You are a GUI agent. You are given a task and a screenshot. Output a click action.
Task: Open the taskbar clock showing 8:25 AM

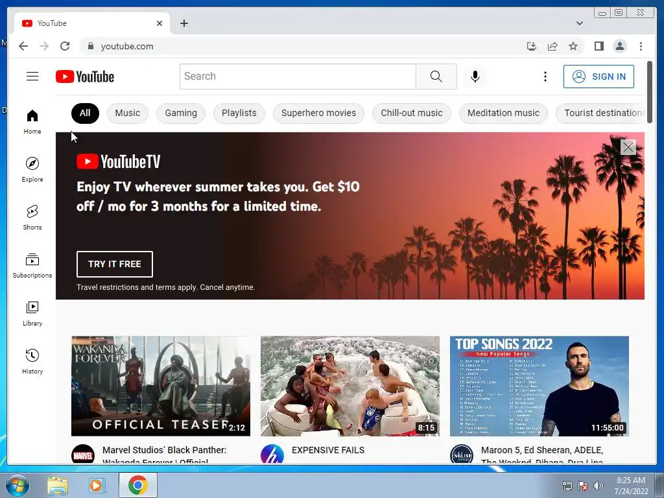[631, 486]
